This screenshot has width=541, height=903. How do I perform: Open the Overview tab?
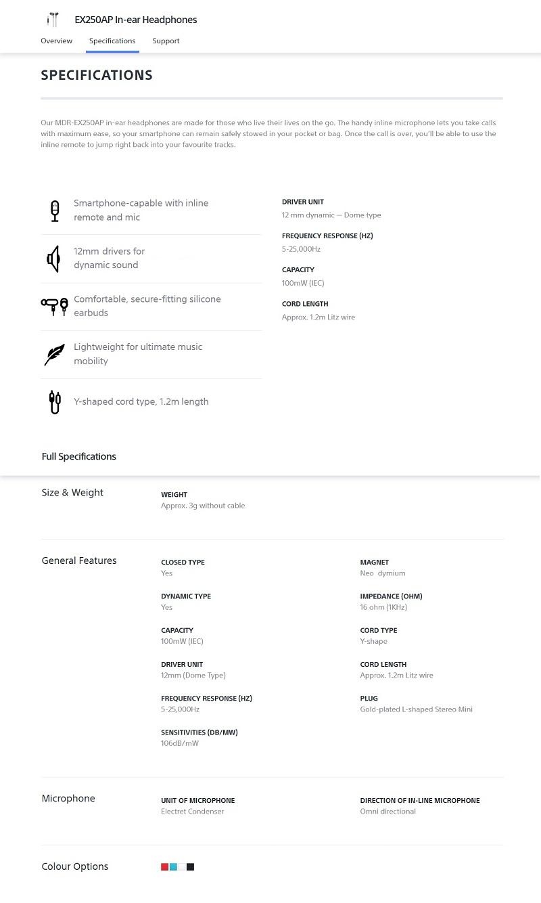[x=56, y=41]
